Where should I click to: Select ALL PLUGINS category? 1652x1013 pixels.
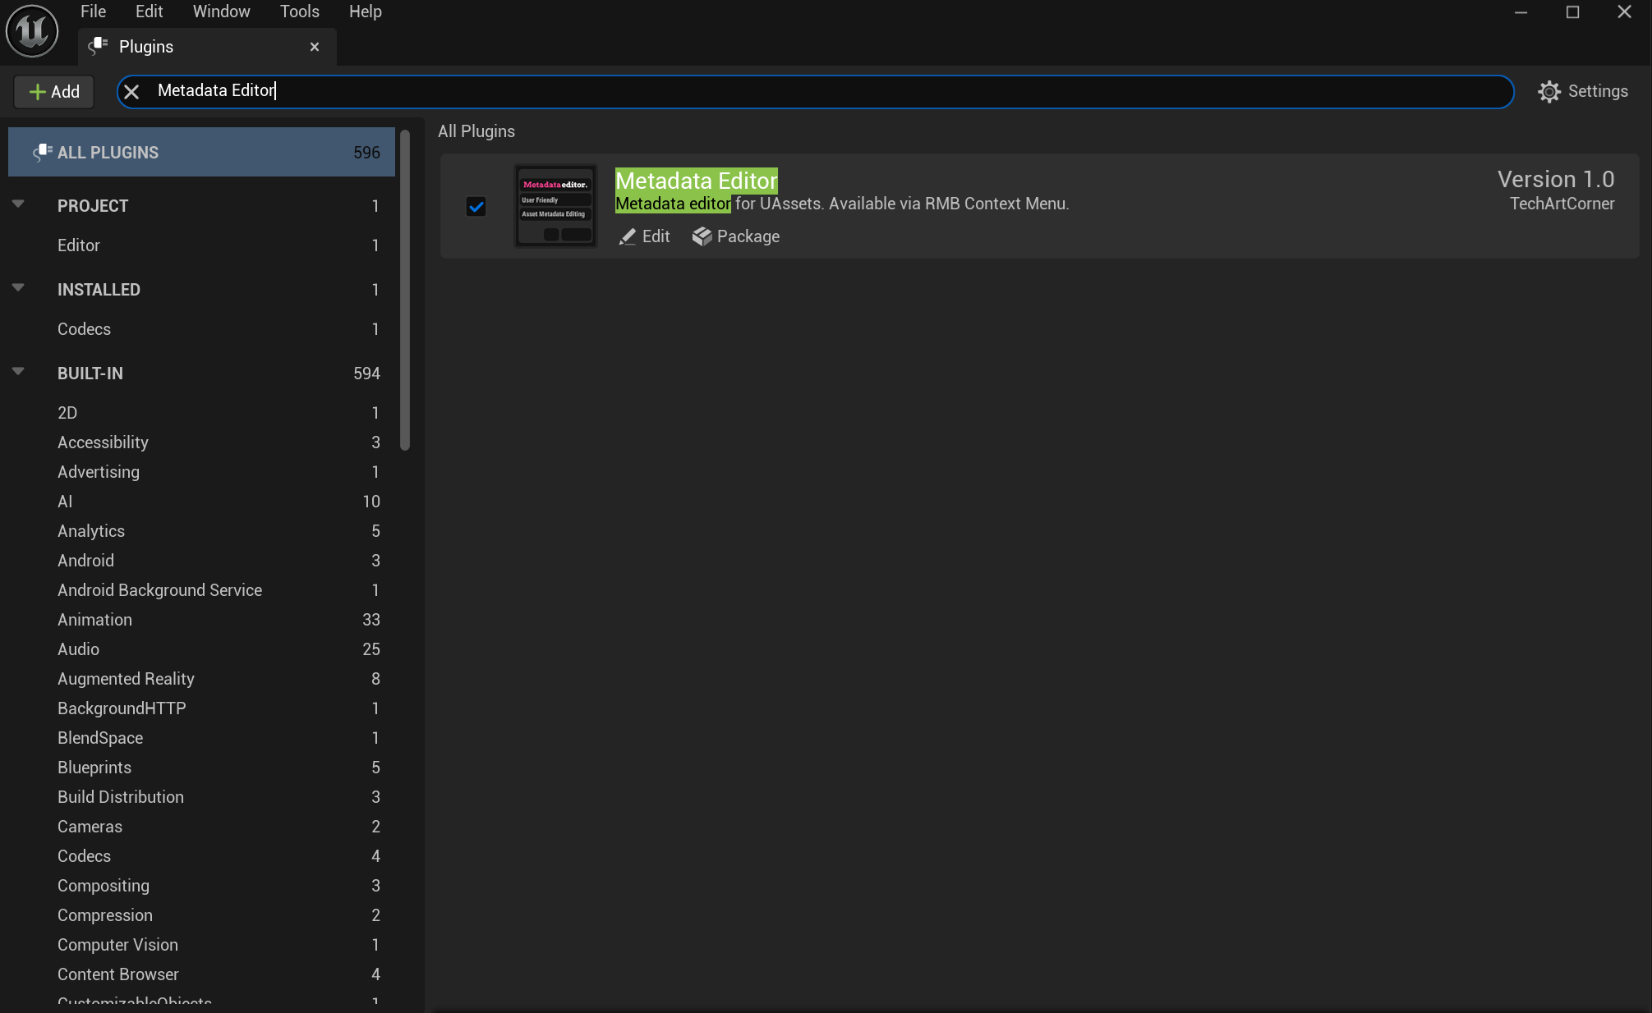pos(201,152)
